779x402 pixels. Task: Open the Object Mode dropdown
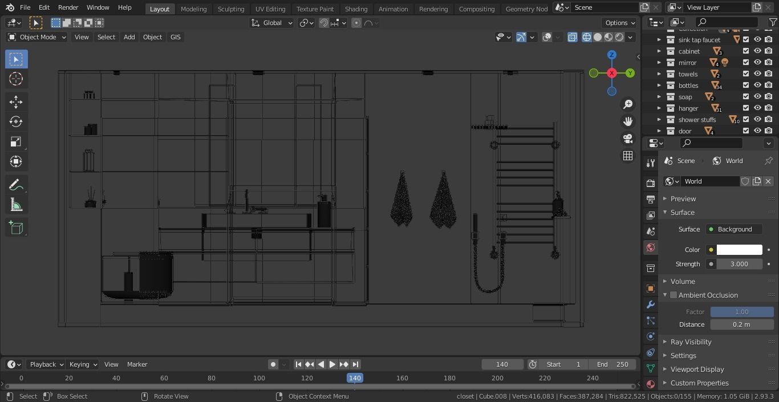[36, 37]
